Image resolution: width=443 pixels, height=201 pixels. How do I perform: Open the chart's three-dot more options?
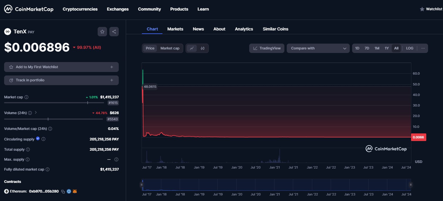click(x=423, y=48)
